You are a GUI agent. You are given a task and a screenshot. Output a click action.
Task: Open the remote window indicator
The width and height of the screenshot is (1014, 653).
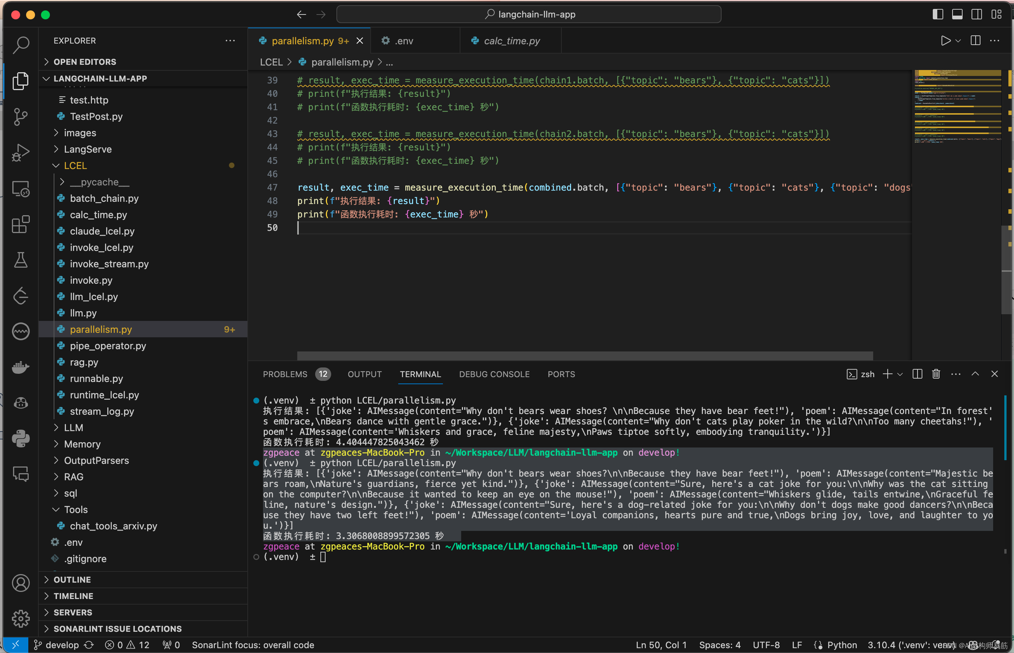16,645
